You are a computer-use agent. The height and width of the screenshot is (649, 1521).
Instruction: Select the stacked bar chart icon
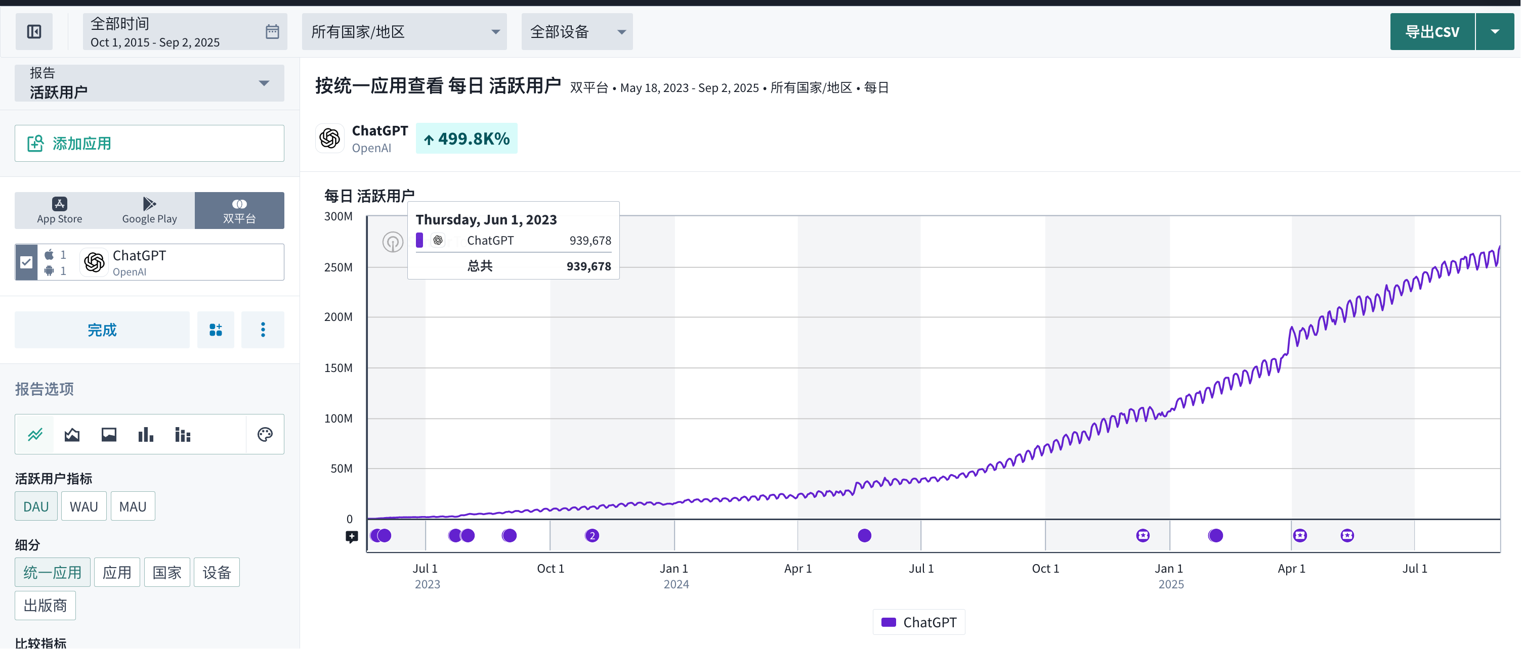[x=183, y=435]
